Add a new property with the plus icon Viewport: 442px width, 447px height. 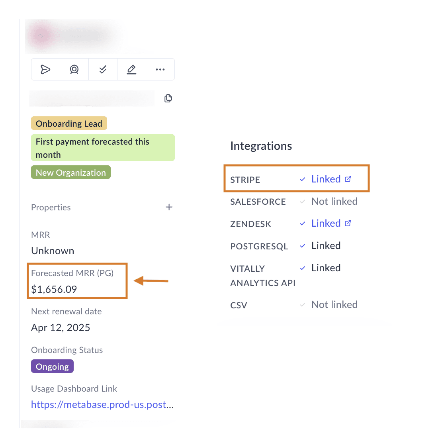click(x=169, y=207)
